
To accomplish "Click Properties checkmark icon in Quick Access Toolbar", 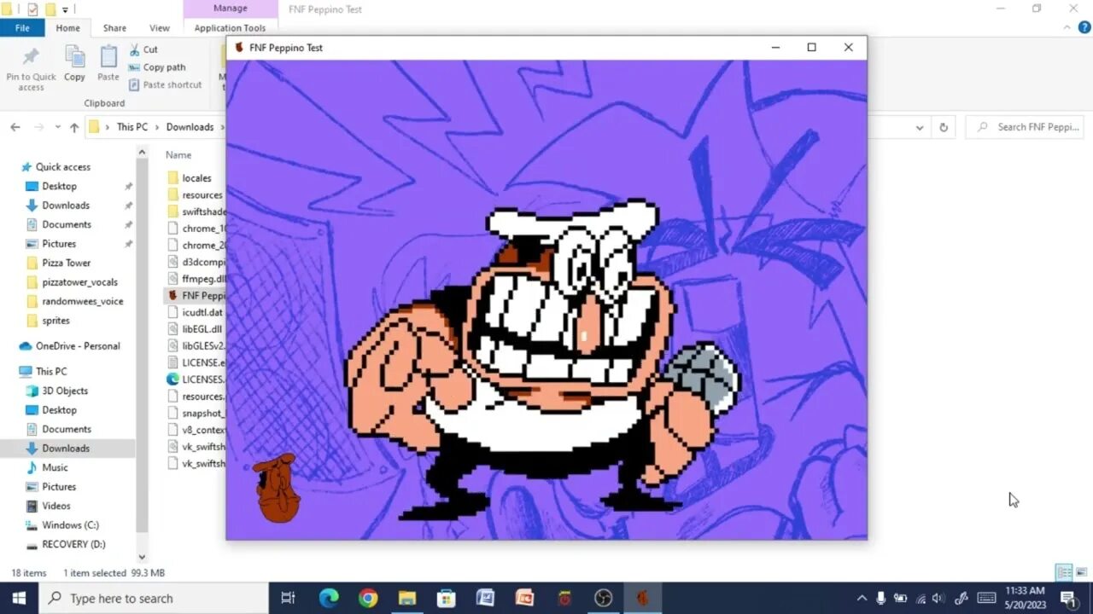I will click(32, 9).
